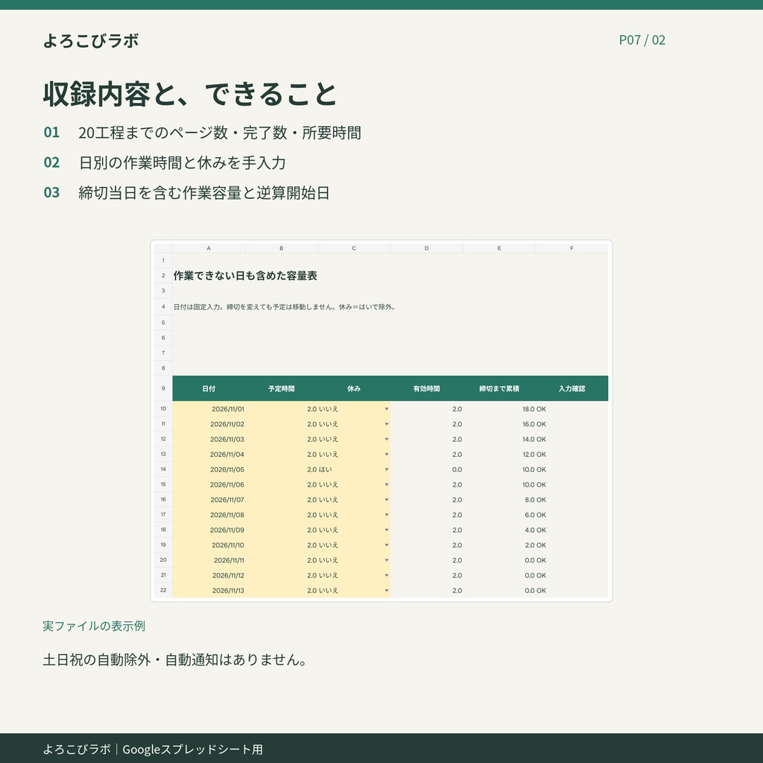
Task: Click list item 03 締切当日を含む作業容量
Action: pos(186,193)
